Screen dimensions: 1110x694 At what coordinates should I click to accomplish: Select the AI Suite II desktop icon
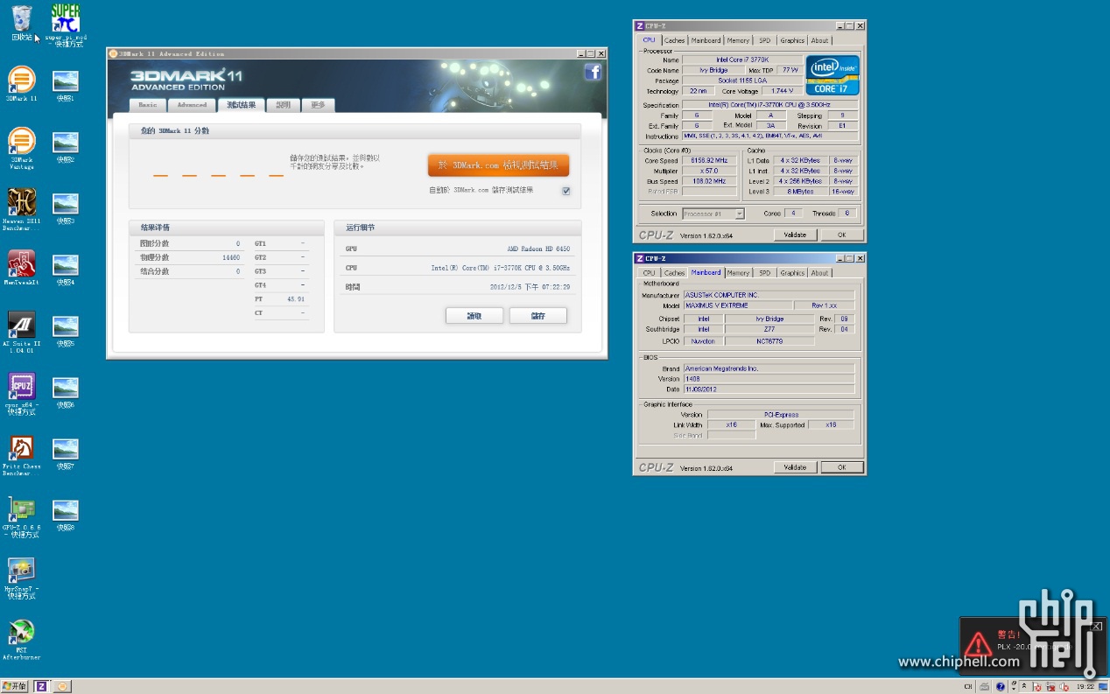[x=22, y=332]
